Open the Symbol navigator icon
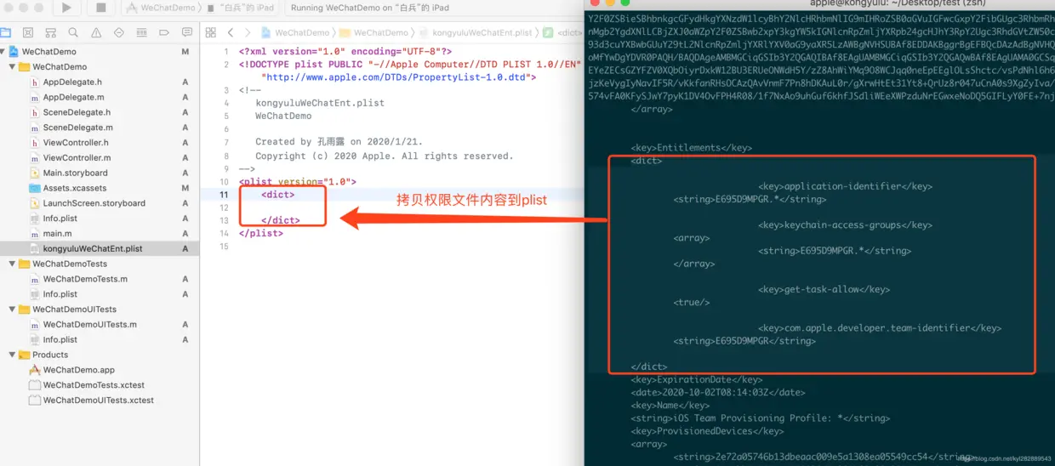 click(51, 33)
